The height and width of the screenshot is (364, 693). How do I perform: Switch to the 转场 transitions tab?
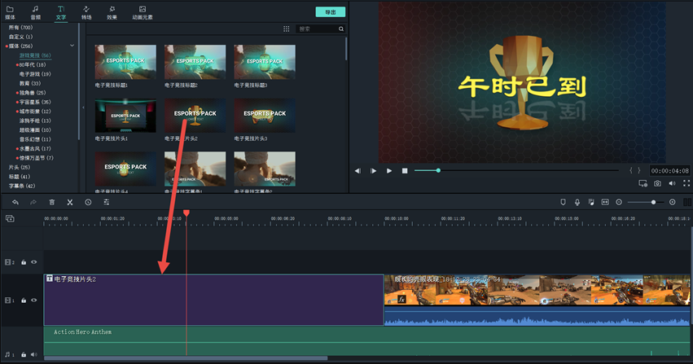(x=86, y=12)
